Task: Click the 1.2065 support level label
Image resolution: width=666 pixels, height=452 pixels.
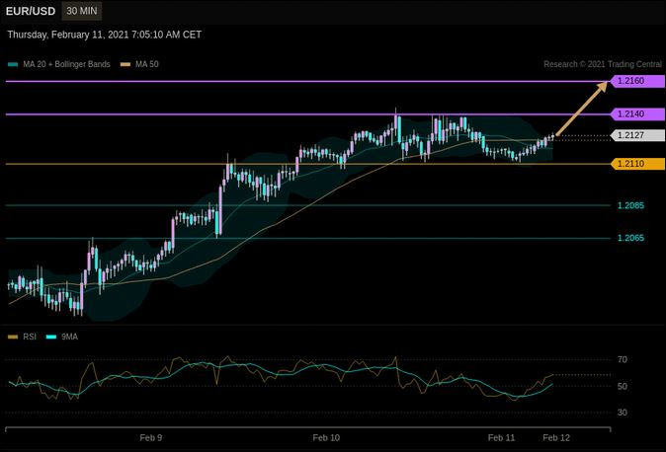Action: click(630, 238)
